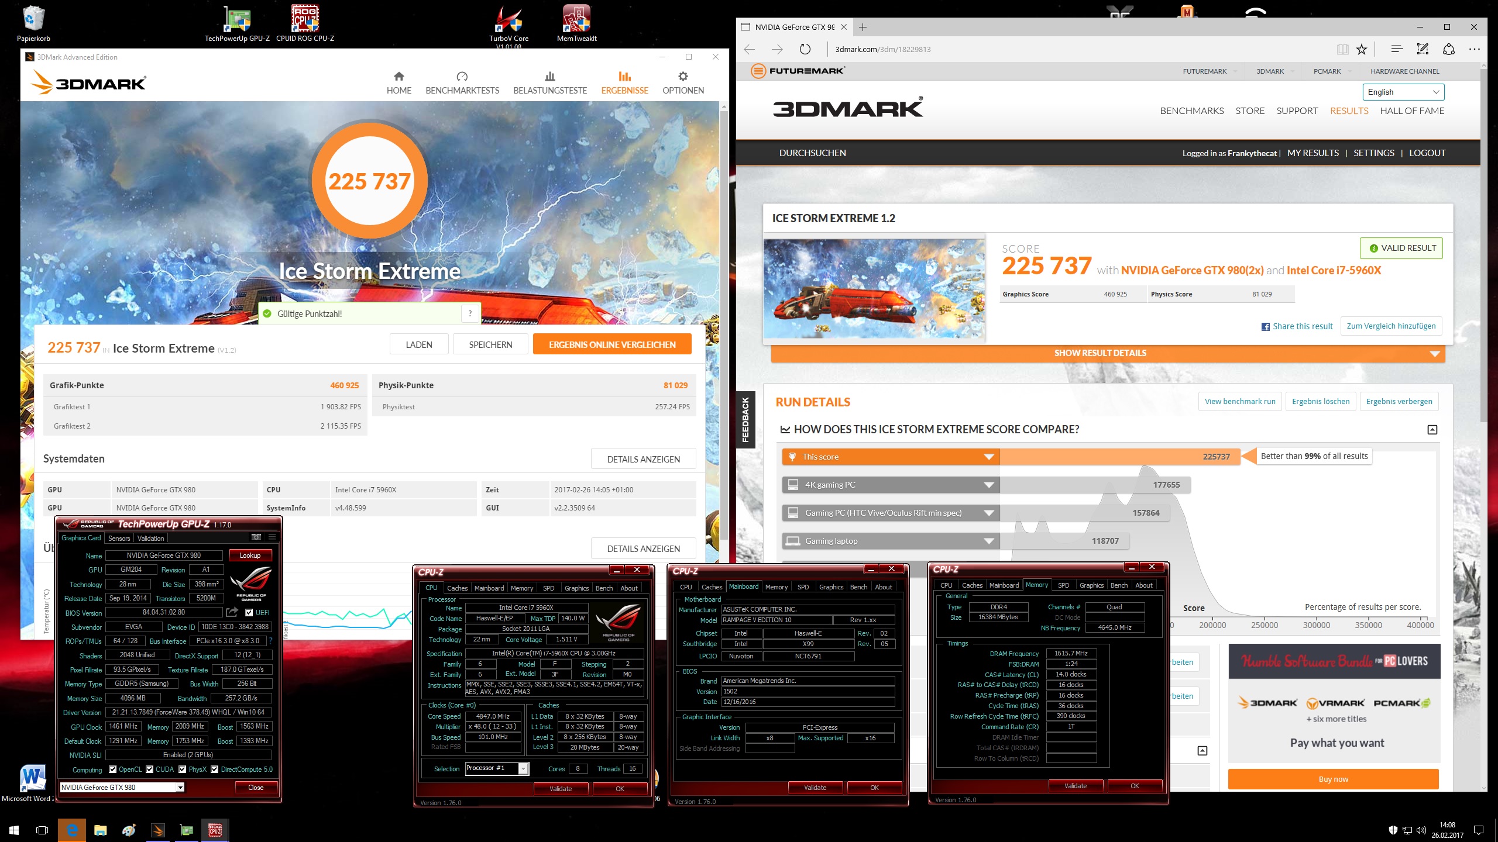Click Systemdaten DETAILS ANZEIGEN button
1498x842 pixels.
point(643,459)
